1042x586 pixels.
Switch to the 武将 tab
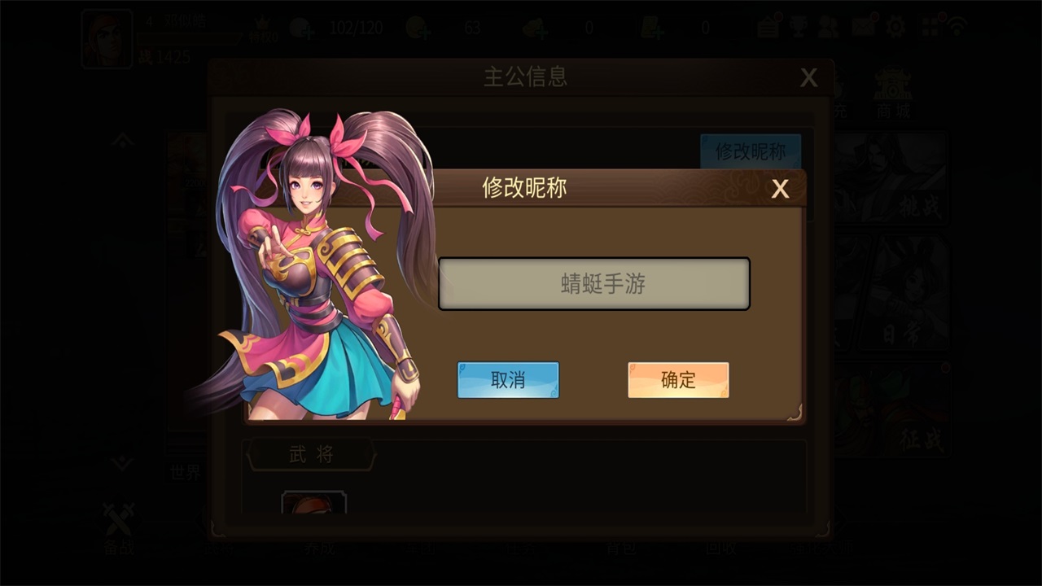[311, 455]
